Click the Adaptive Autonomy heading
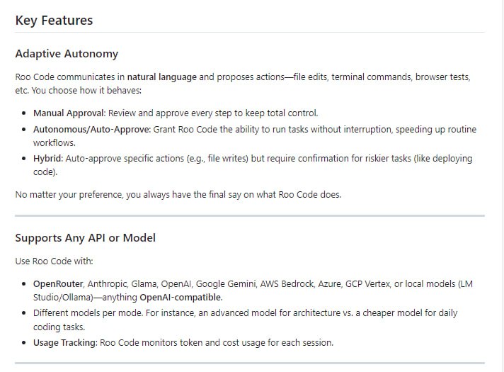Screen dimensions: 504x372 point(67,54)
